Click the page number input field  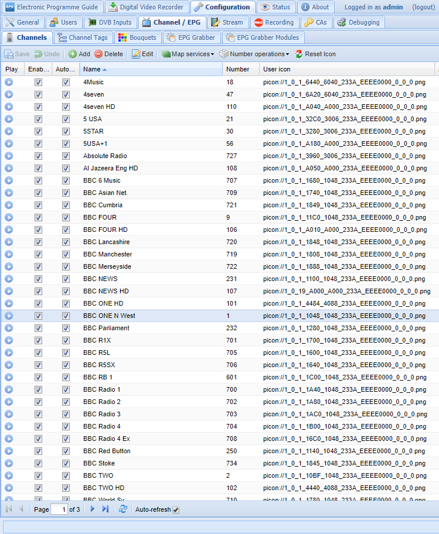click(x=59, y=509)
